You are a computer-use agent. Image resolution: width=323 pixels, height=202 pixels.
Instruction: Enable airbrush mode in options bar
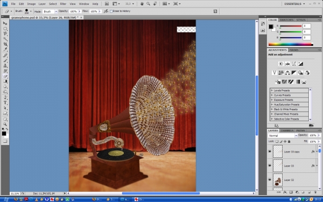tap(106, 11)
